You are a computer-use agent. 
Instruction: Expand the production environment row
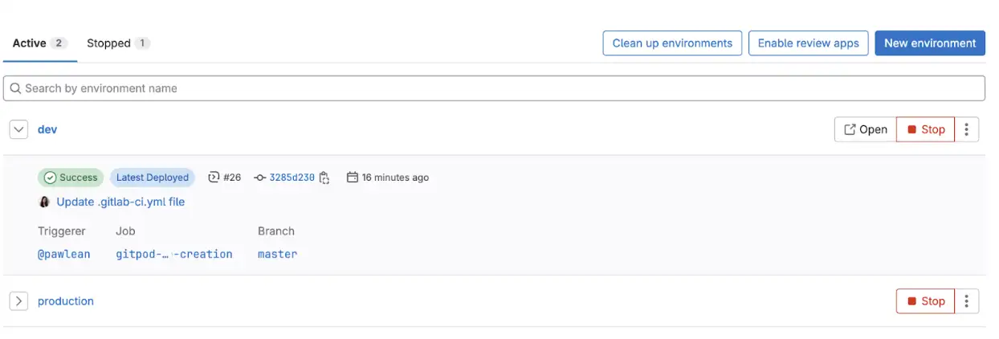point(18,301)
